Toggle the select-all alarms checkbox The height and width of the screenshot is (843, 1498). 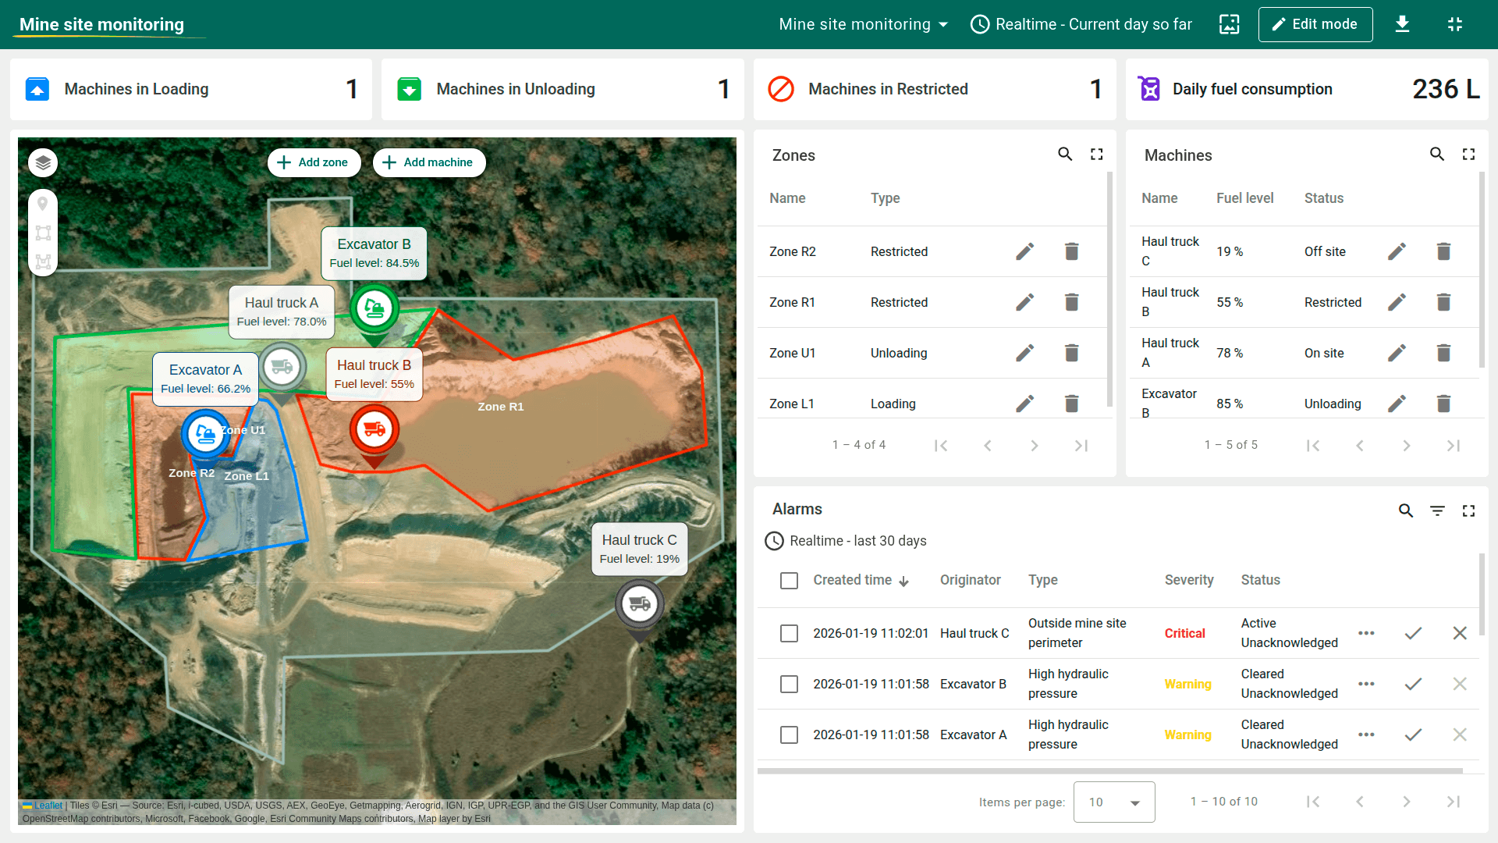[x=789, y=581]
